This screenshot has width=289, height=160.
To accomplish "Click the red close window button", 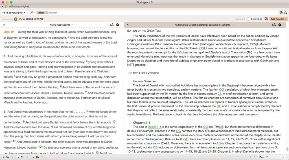I will (3, 2).
